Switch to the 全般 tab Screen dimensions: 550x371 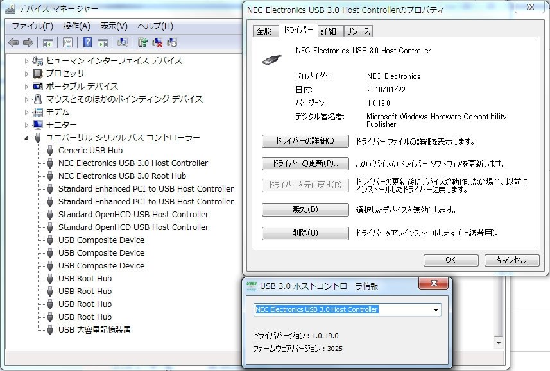pos(265,31)
